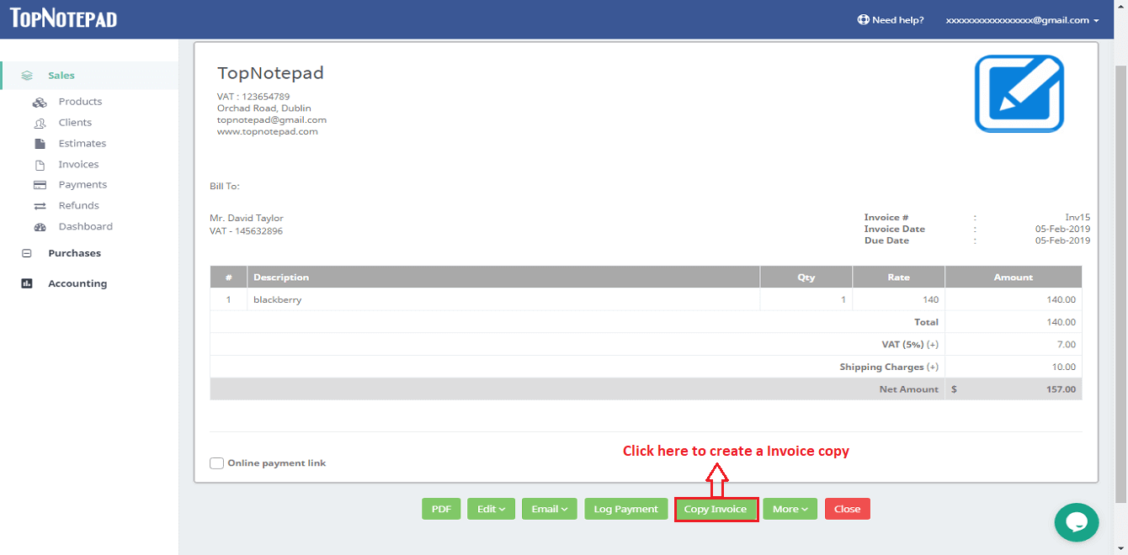Click the Clients people icon
Screen dimensions: 1128x555
click(x=40, y=123)
